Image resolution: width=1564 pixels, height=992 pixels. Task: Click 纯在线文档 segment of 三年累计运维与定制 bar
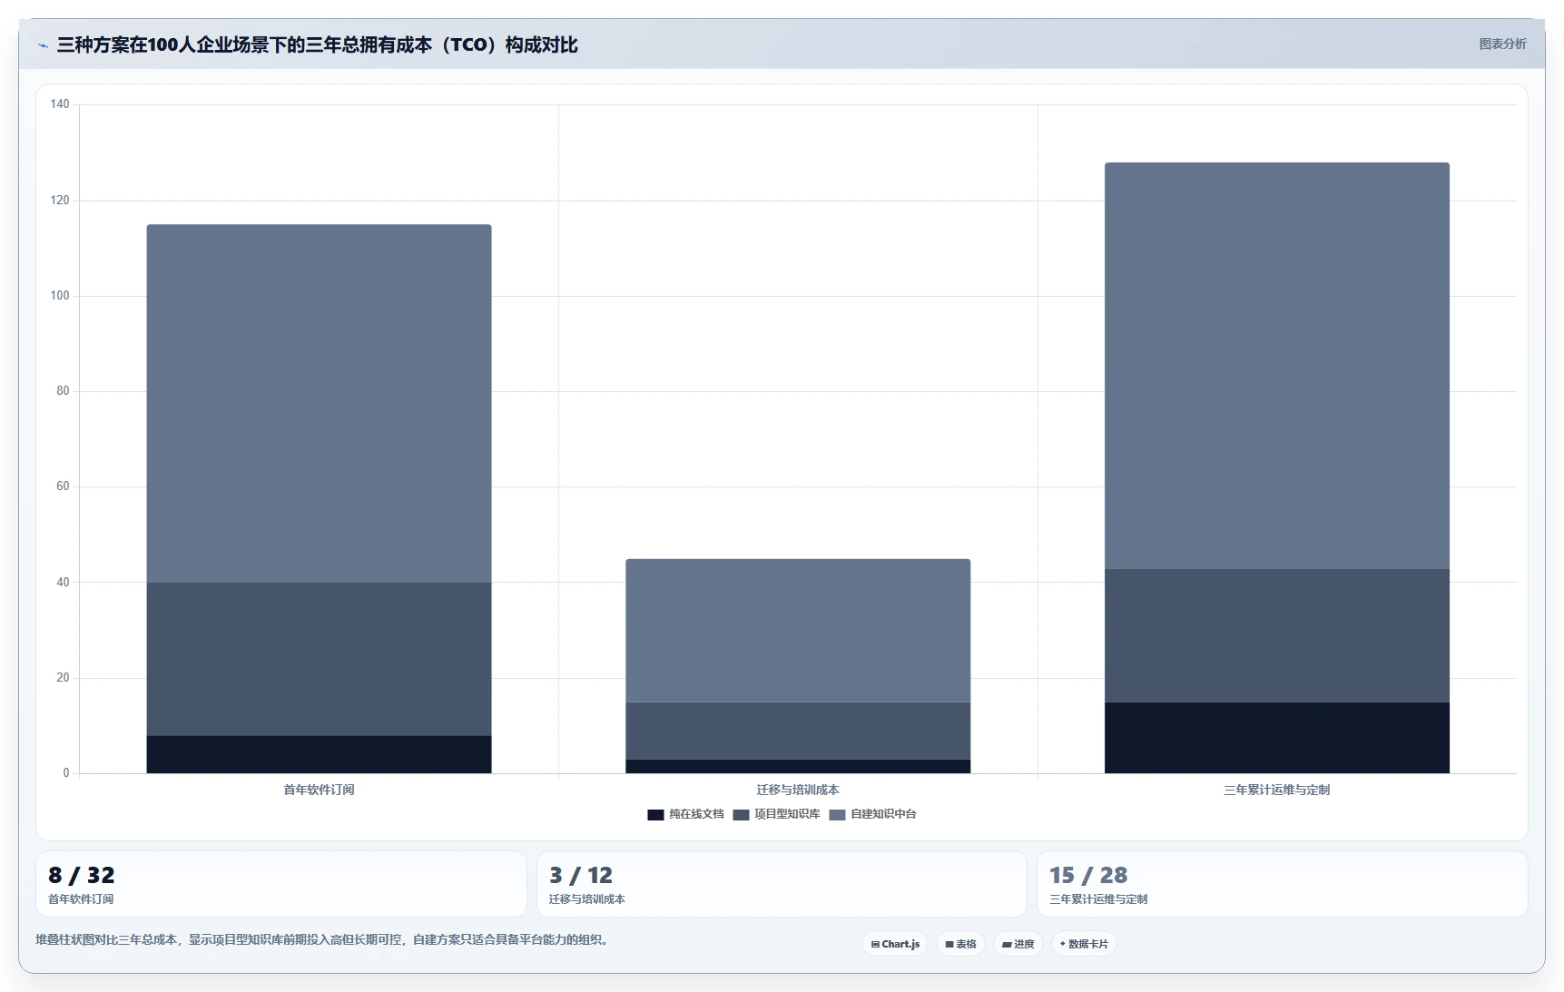(x=1277, y=738)
